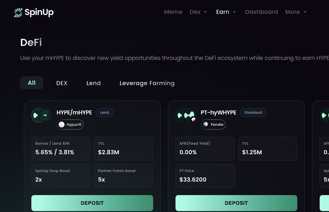Open the Meme menu item
The height and width of the screenshot is (212, 329).
[x=173, y=12]
